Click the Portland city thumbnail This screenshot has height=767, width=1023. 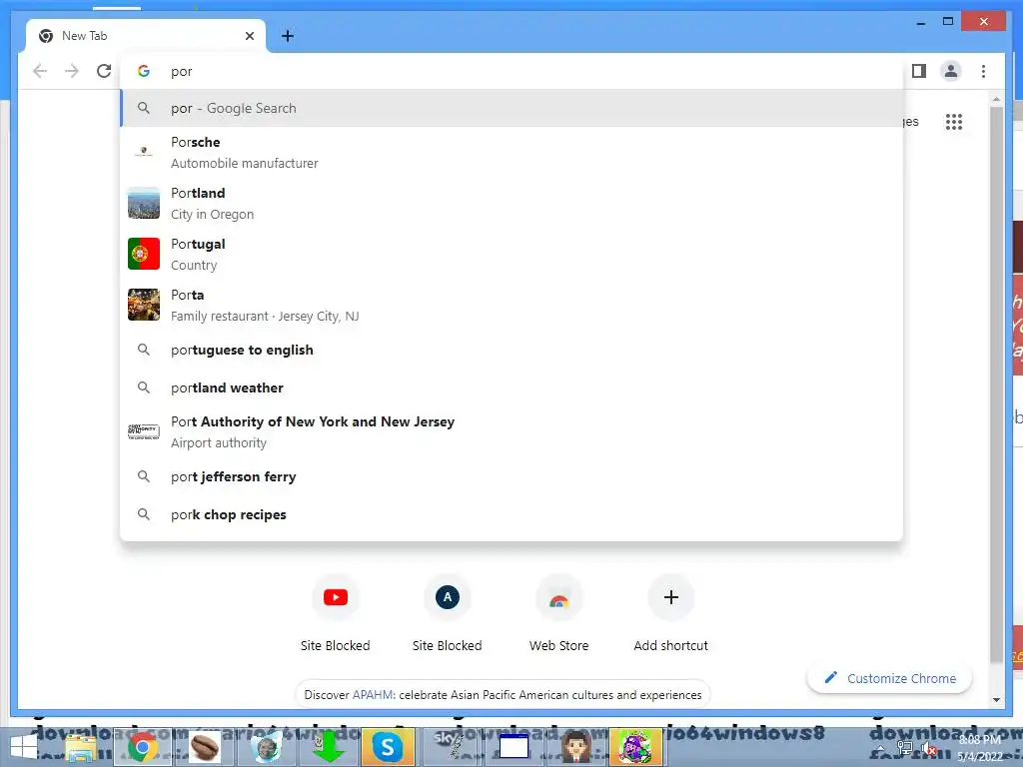(x=144, y=203)
